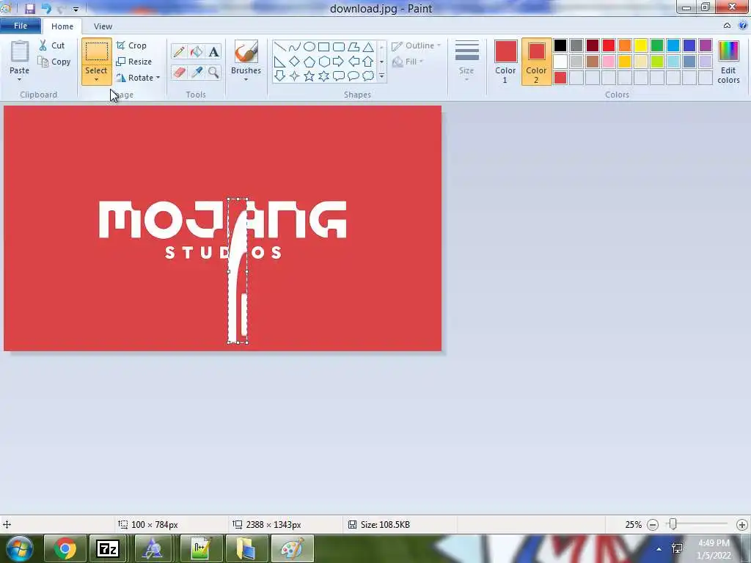Screen dimensions: 751x563
Task: Expand the full Shapes gallery
Action: pos(381,76)
